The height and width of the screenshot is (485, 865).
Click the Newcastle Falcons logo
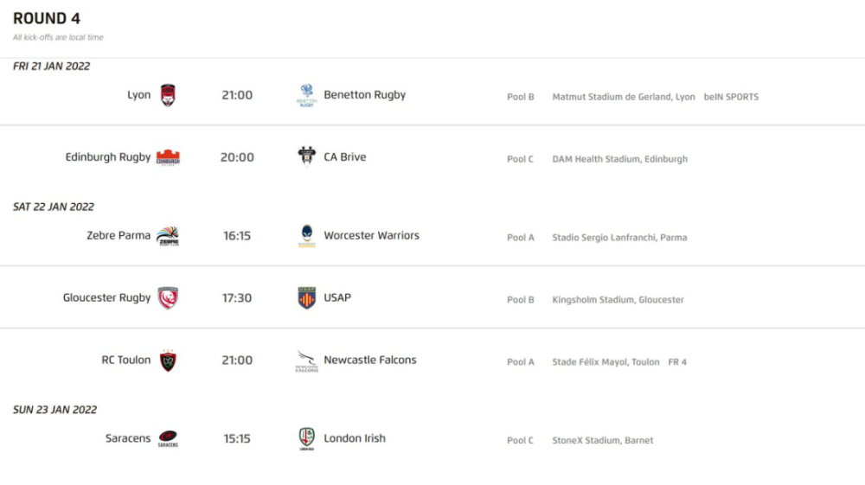coord(307,361)
